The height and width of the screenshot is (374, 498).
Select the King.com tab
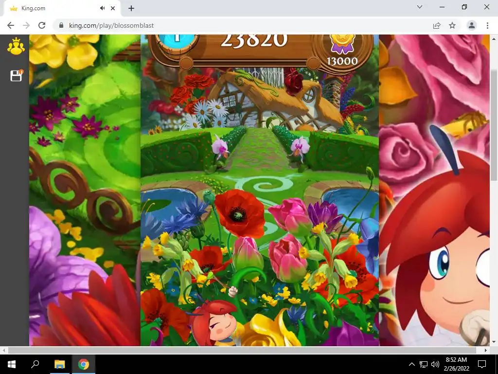(62, 8)
